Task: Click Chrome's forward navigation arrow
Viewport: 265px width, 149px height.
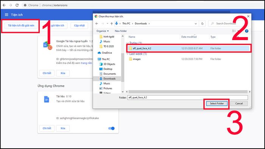Action: click(11, 5)
